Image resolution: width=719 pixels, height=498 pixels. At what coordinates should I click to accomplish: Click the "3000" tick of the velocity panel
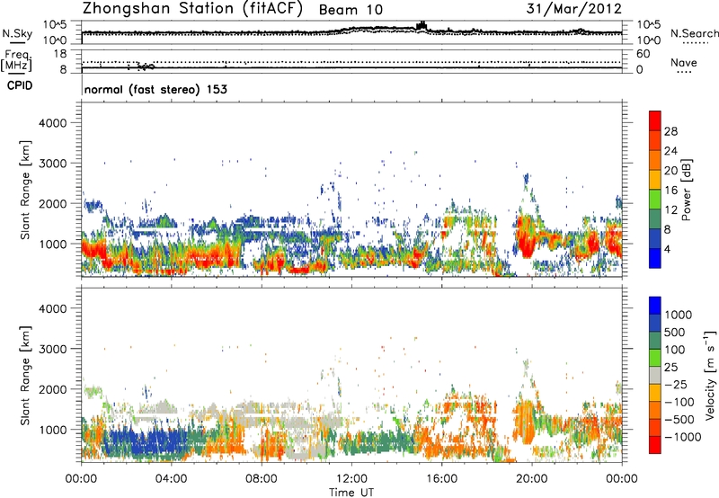[x=52, y=349]
